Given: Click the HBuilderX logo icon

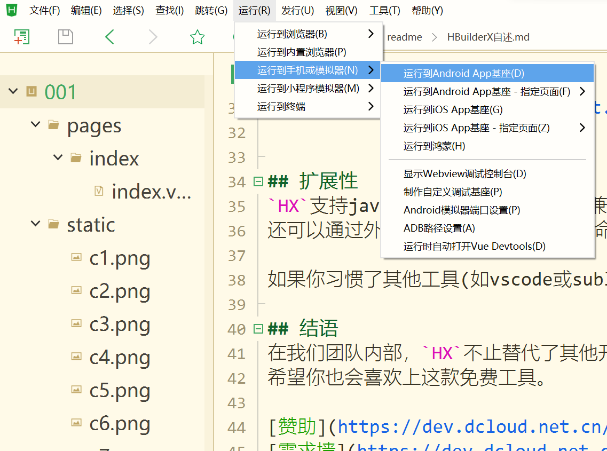Looking at the screenshot, I should [x=12, y=10].
